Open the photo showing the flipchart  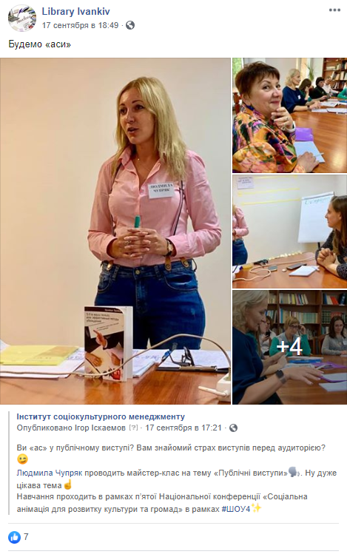[x=290, y=232]
